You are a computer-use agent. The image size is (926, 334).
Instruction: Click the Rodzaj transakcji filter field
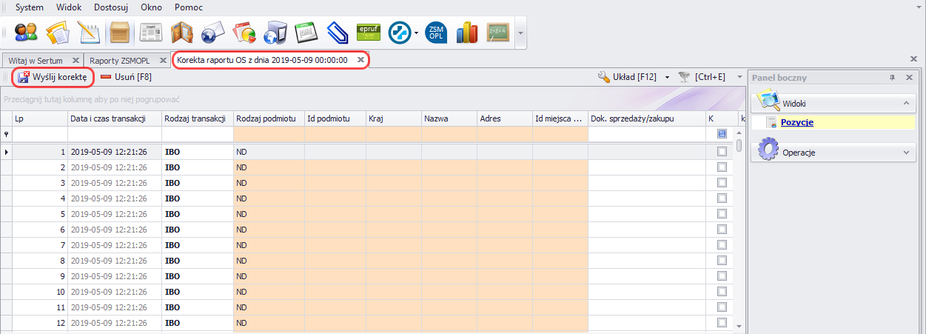tap(198, 134)
